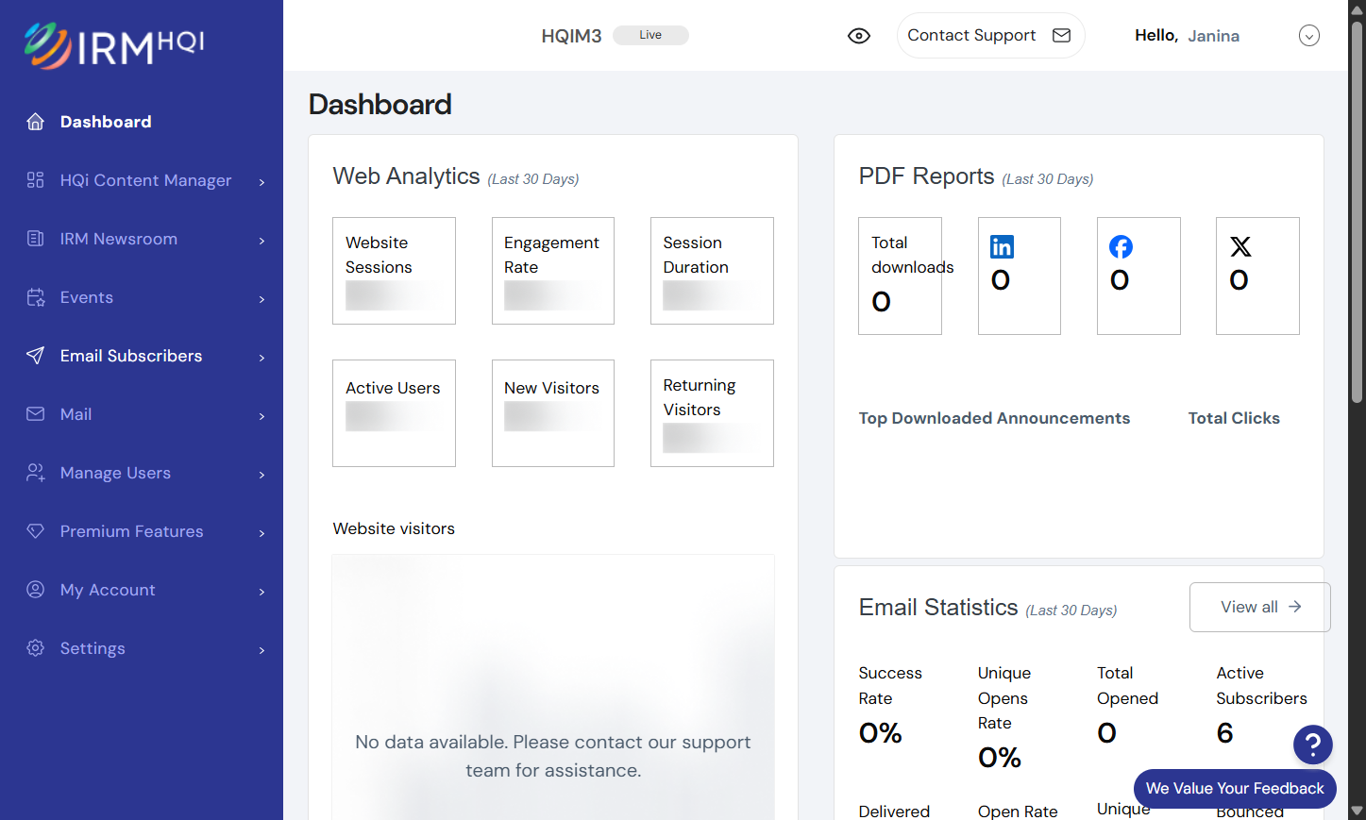Screen dimensions: 1366x820
Task: Click the IRM HQI logo
Action: point(114,46)
